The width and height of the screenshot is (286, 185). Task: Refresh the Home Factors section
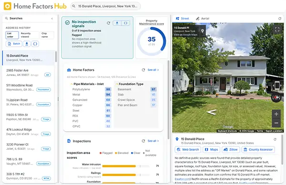point(143,70)
